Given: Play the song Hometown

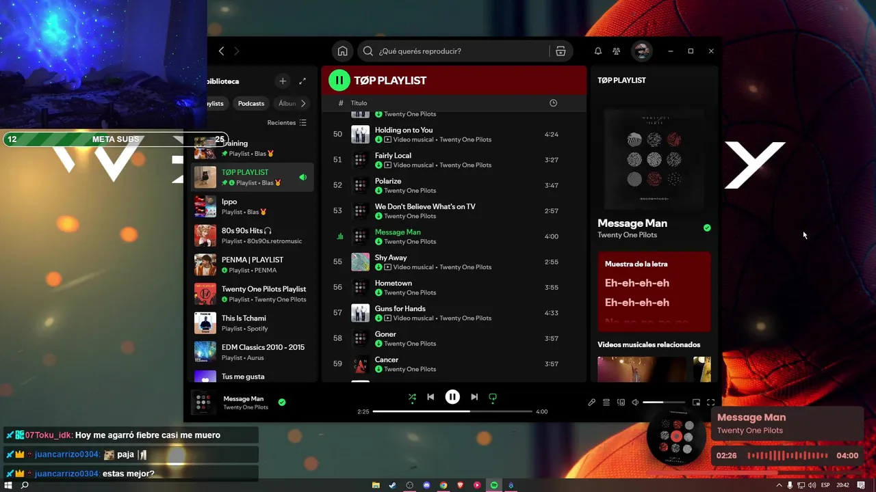Looking at the screenshot, I should tap(454, 288).
